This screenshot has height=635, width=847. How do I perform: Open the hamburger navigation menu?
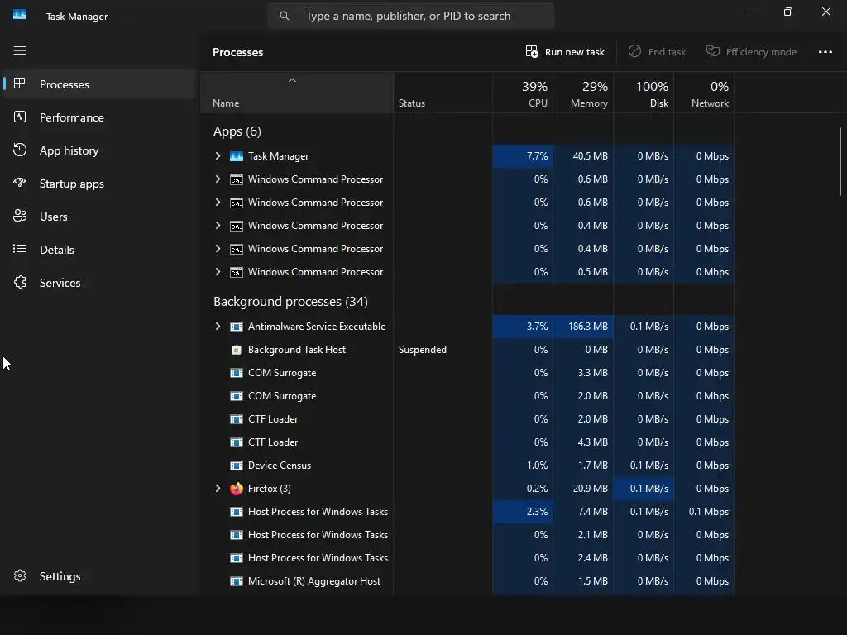(x=20, y=50)
